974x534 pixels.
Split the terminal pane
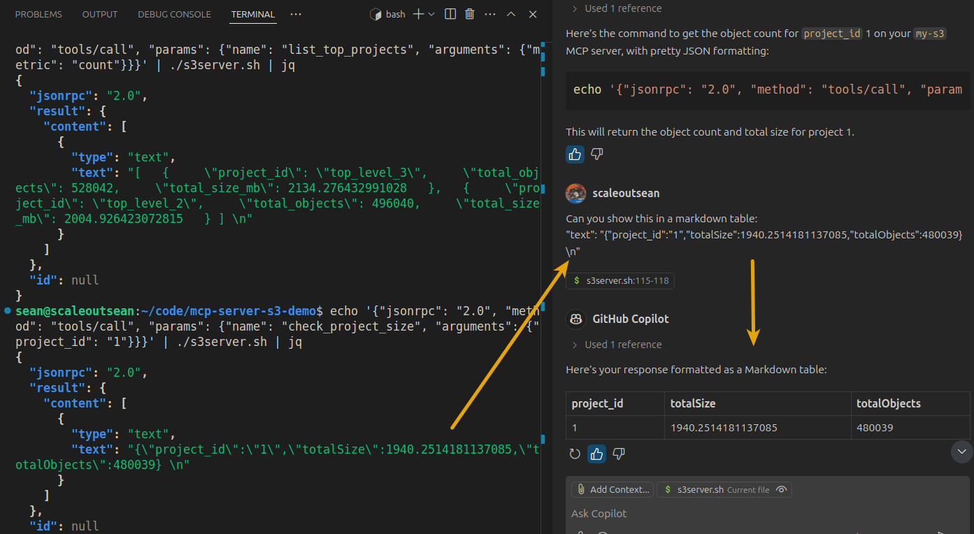[451, 14]
